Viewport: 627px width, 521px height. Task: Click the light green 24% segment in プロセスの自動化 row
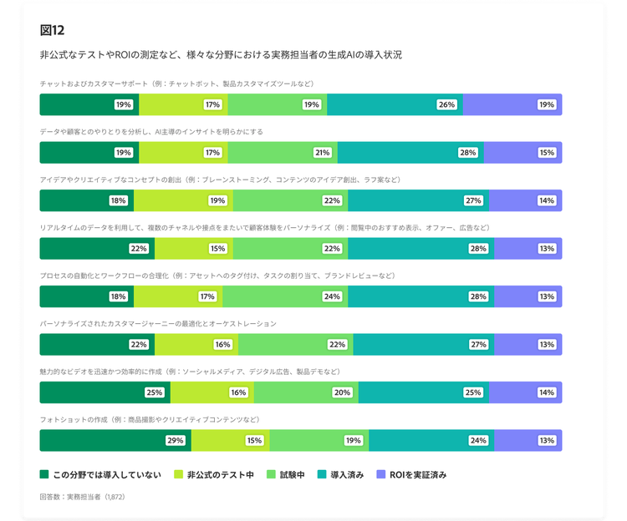click(285, 296)
